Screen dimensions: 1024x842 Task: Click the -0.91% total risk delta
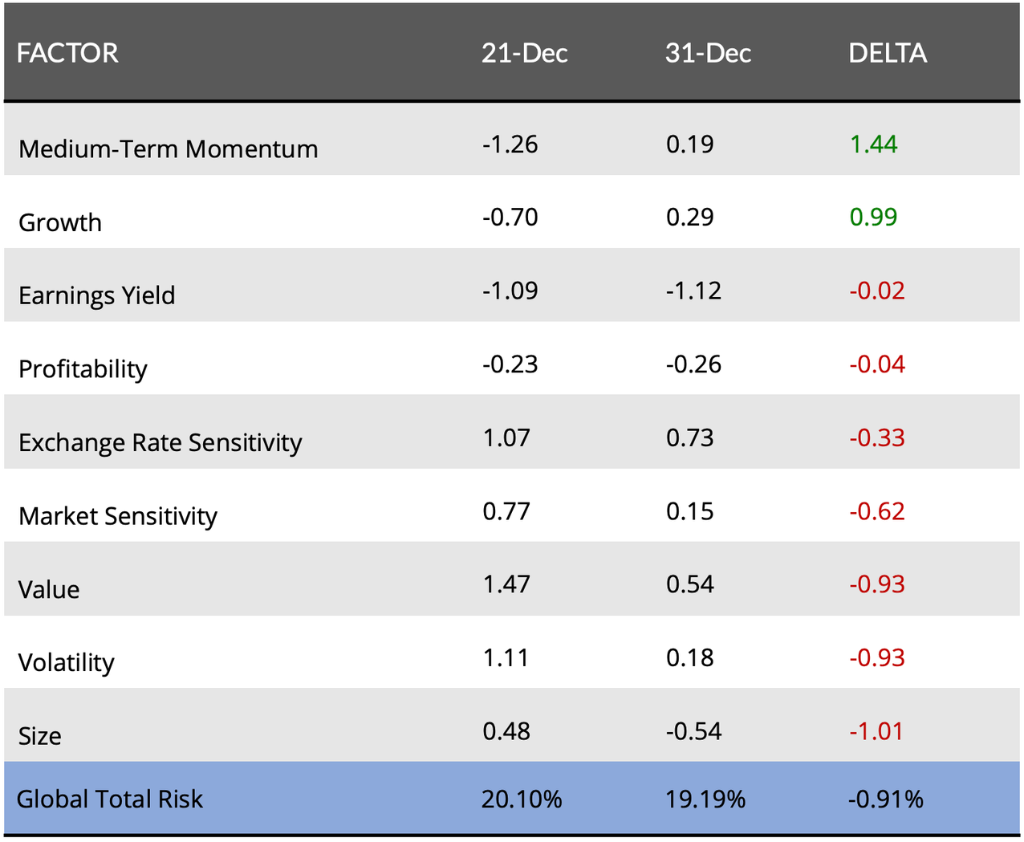885,799
